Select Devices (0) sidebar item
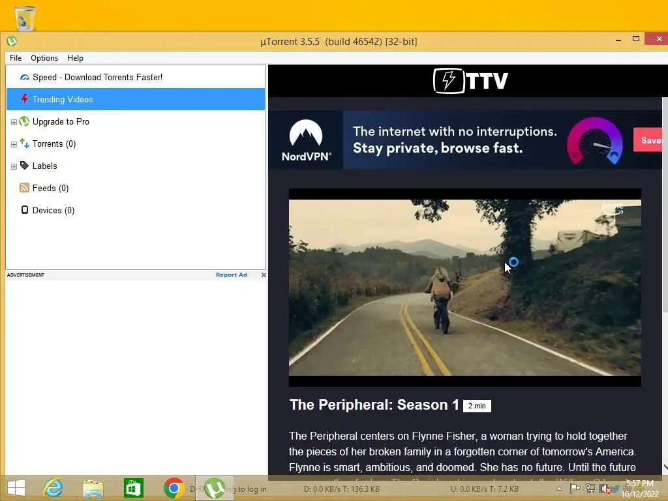Viewport: 668px width, 501px height. pos(136,210)
